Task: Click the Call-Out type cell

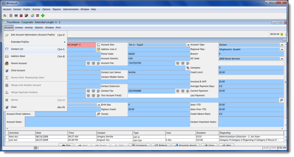Action: click(149, 140)
